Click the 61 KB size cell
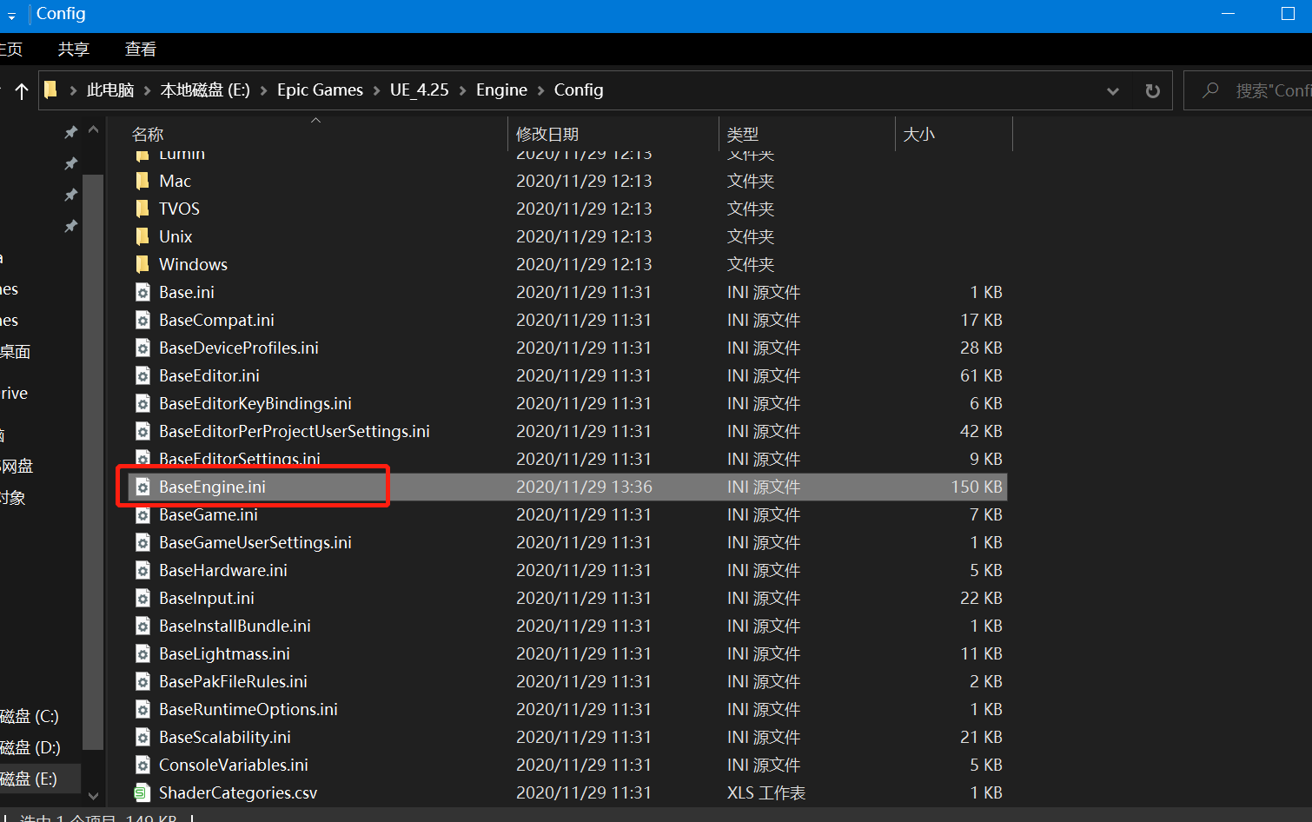Viewport: 1312px width, 822px height. point(981,375)
